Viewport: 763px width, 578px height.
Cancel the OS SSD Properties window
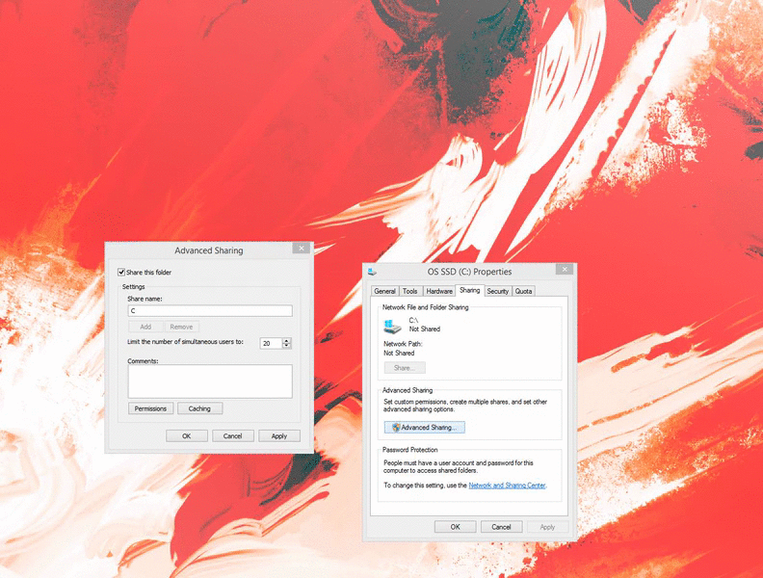click(501, 526)
